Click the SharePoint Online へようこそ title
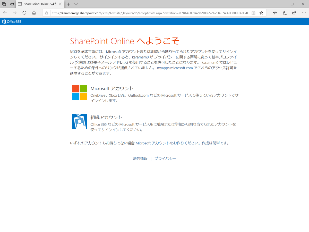 click(x=125, y=41)
